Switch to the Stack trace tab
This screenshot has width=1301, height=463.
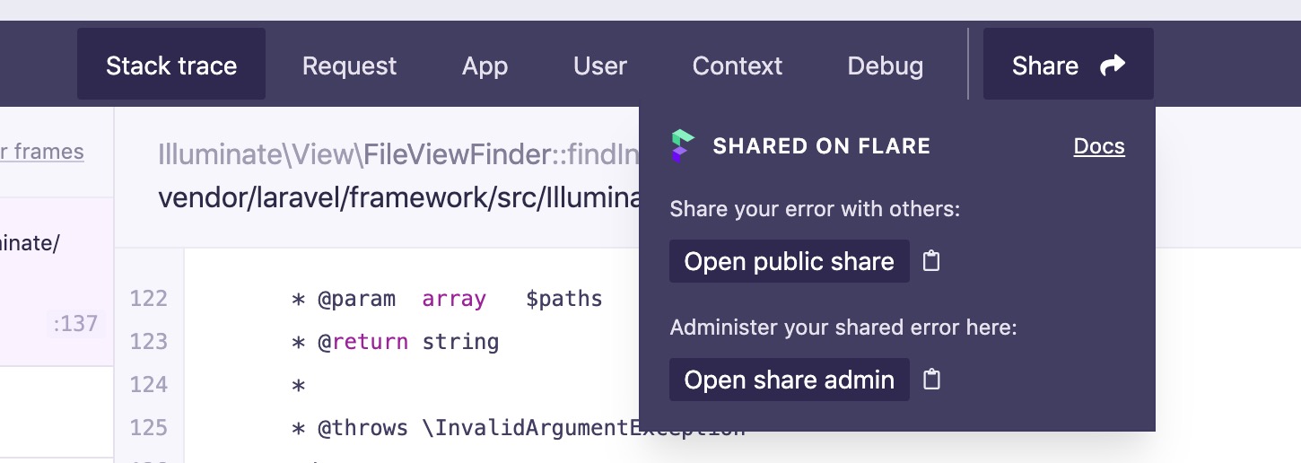(x=171, y=66)
